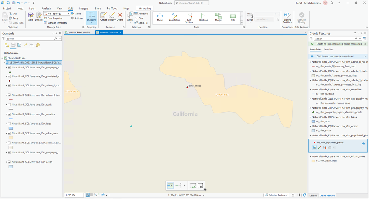Open the coordinate display units dropdown
369x199 pixels.
pos(204,195)
